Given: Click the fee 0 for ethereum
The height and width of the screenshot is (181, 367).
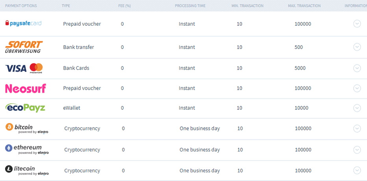Looking at the screenshot, I should [123, 150].
